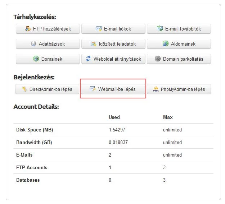This screenshot has width=225, height=204.
Task: Go to Adatbázisok management
Action: (48, 44)
